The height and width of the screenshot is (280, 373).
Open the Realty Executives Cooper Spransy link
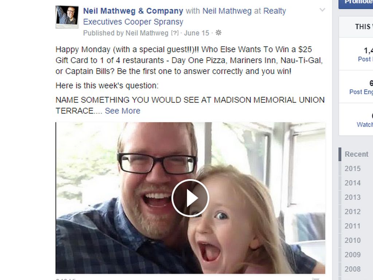(185, 16)
